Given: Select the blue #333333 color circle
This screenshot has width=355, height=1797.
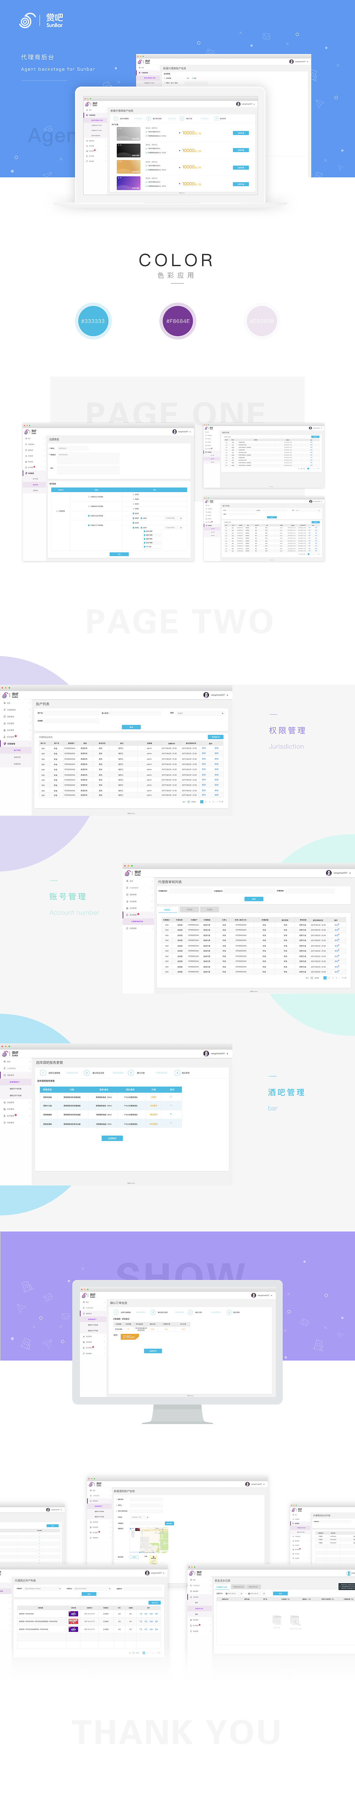Looking at the screenshot, I should coord(93,321).
